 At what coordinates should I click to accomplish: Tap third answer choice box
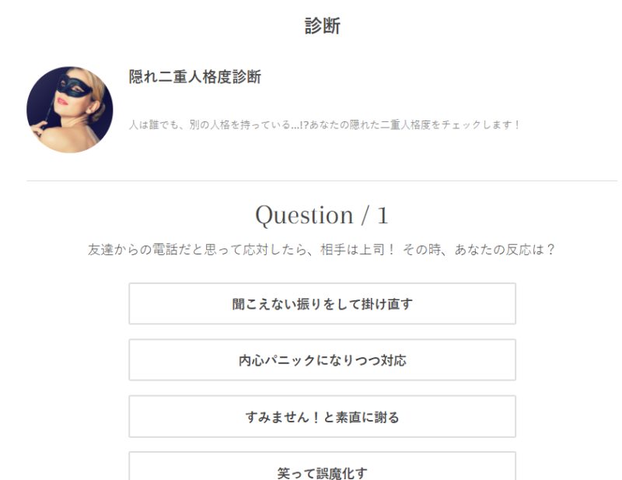322,416
